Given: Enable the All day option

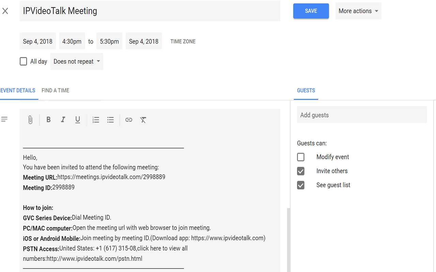Looking at the screenshot, I should point(23,61).
